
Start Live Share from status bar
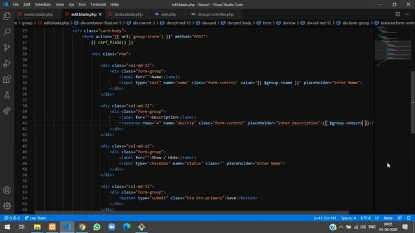36,218
